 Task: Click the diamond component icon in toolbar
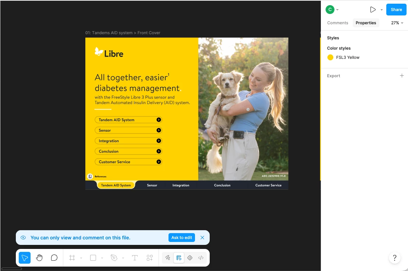click(x=190, y=258)
